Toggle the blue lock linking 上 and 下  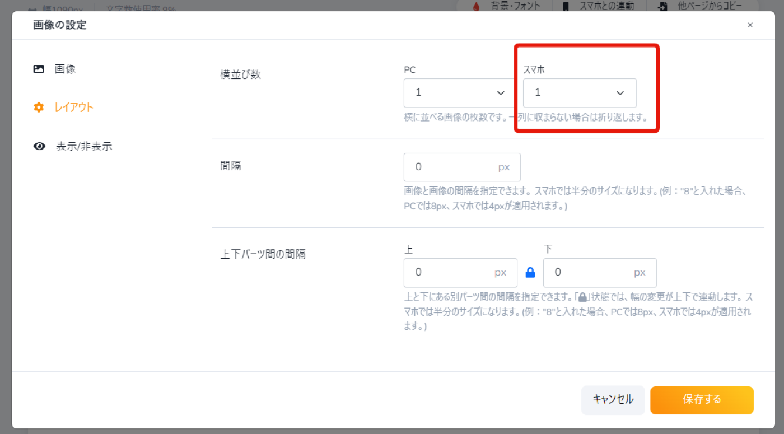click(x=530, y=273)
